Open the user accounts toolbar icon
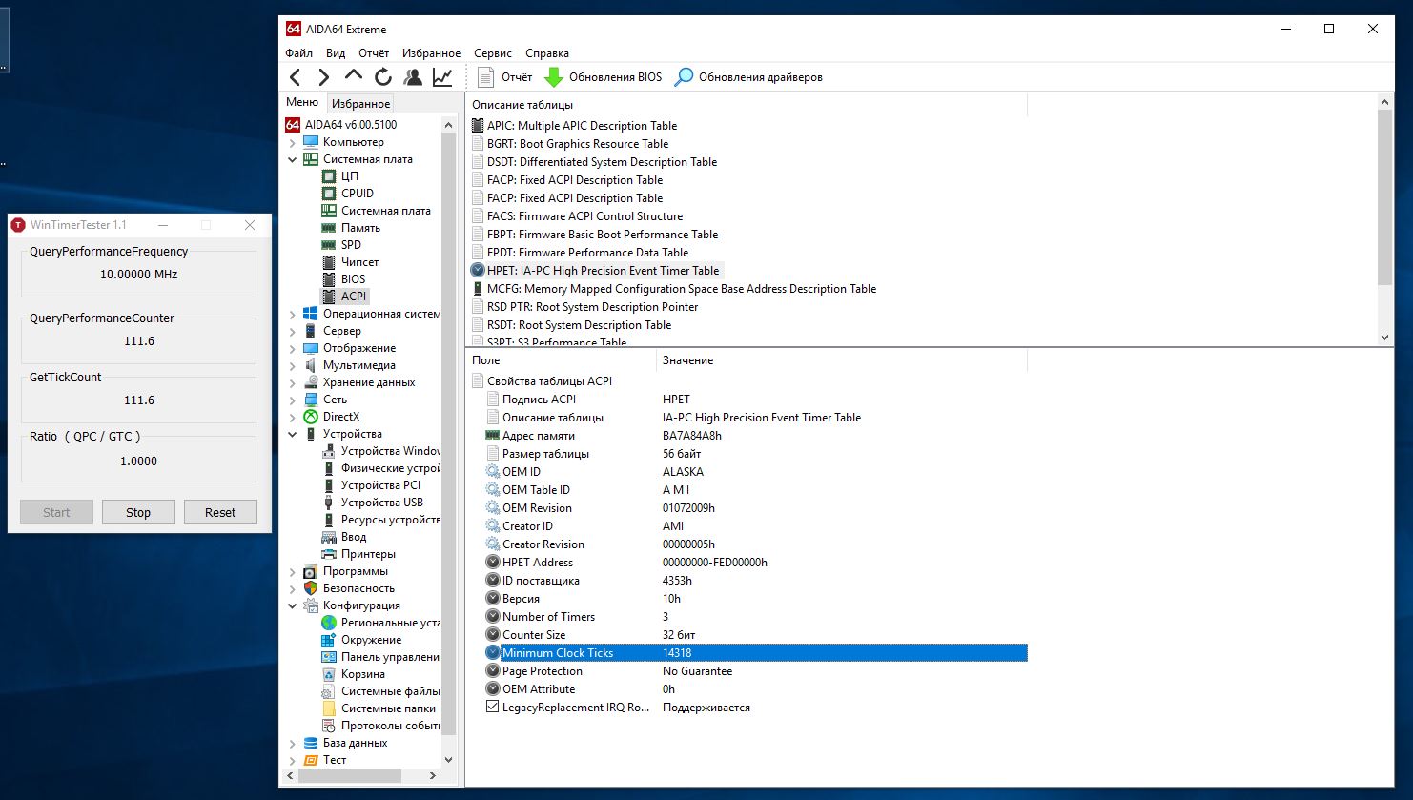Image resolution: width=1413 pixels, height=800 pixels. pyautogui.click(x=413, y=77)
